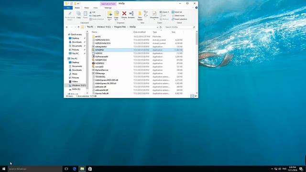Click the red Delete icon

pos(124,13)
